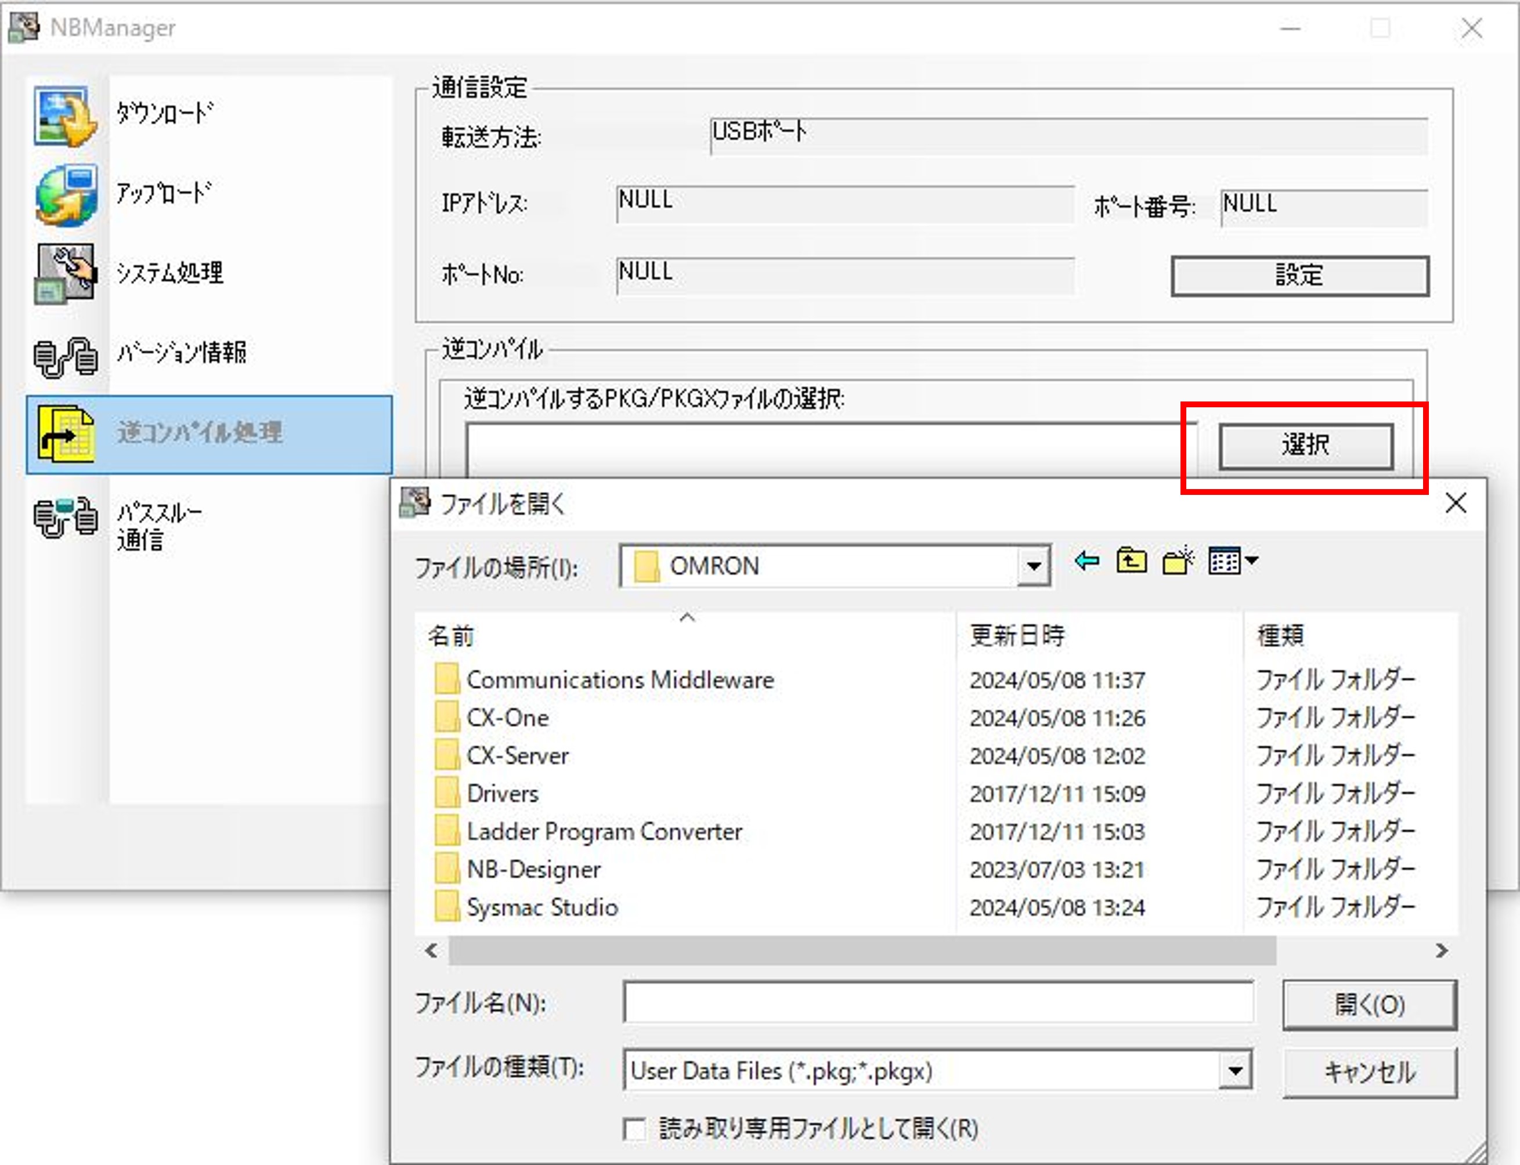The image size is (1520, 1165).
Task: Go up one folder level icon
Action: pyautogui.click(x=1132, y=560)
